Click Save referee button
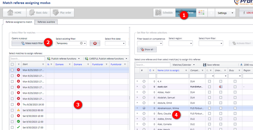Image resolution: width=253 pixels, height=130 pixels. click(x=211, y=65)
